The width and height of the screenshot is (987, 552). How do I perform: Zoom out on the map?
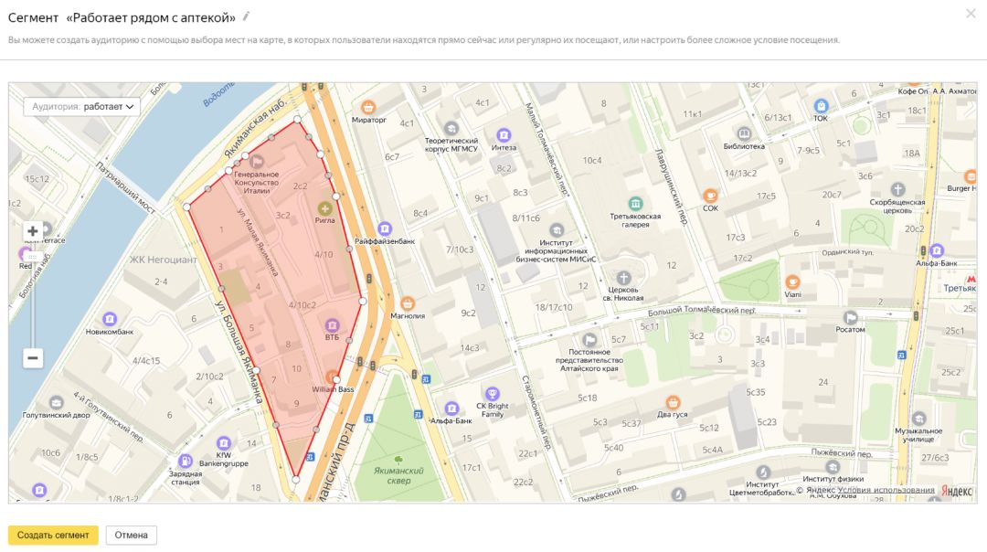coord(33,358)
